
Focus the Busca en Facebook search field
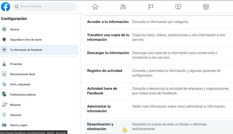click(44, 6)
